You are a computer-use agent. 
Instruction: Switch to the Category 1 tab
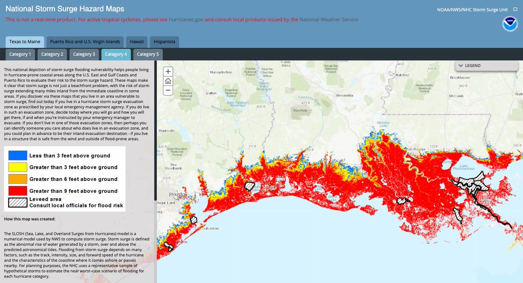20,54
